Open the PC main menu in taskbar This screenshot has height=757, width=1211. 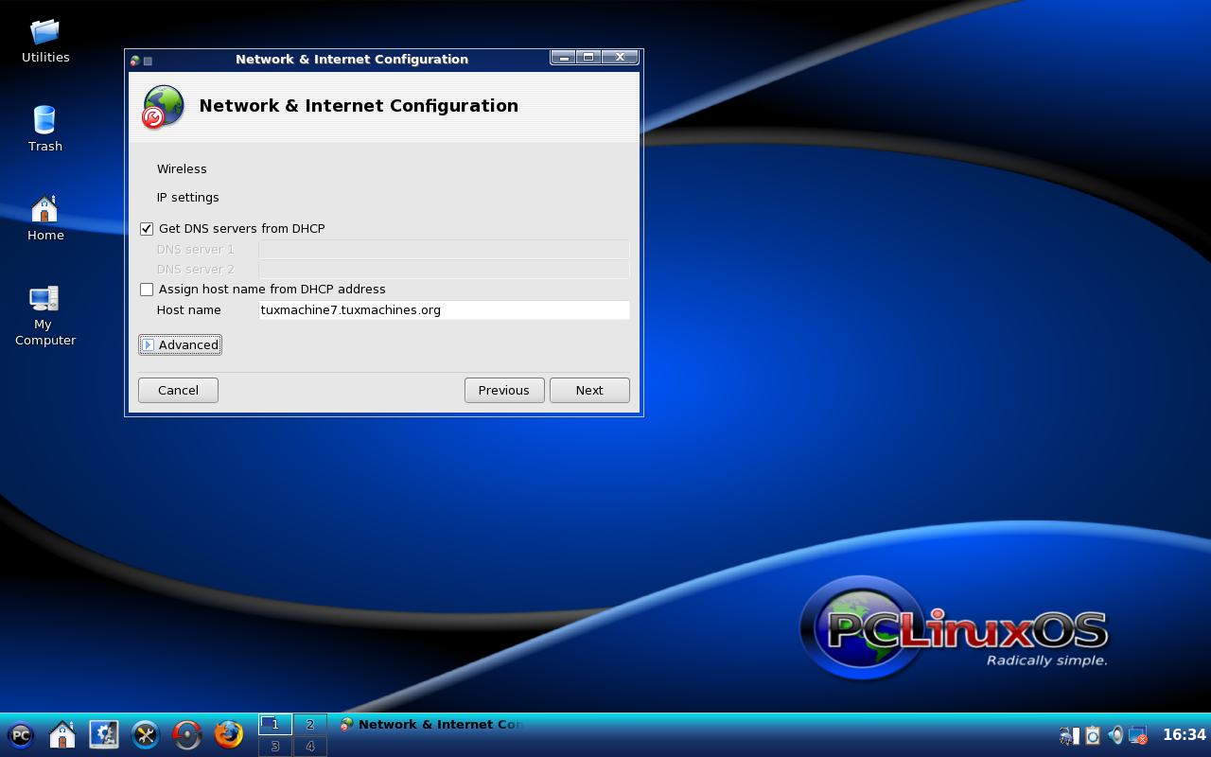pyautogui.click(x=21, y=735)
